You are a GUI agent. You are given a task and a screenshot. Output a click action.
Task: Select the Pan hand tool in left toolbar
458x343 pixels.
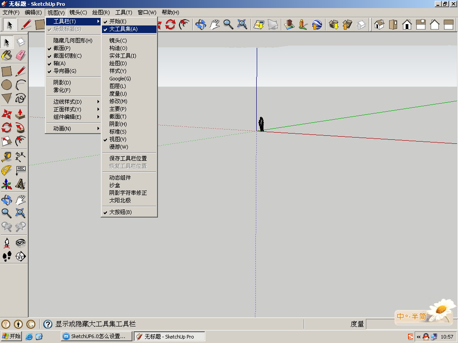click(x=21, y=200)
